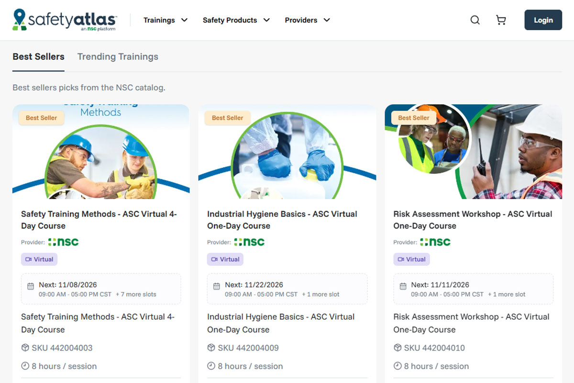Click 'Next: 11/11/2026' date text
Image resolution: width=574 pixels, height=383 pixels.
click(440, 285)
